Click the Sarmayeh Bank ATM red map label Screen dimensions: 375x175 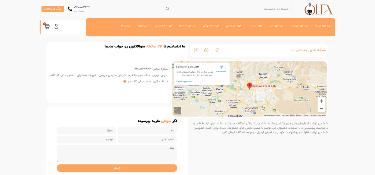pyautogui.click(x=264, y=86)
